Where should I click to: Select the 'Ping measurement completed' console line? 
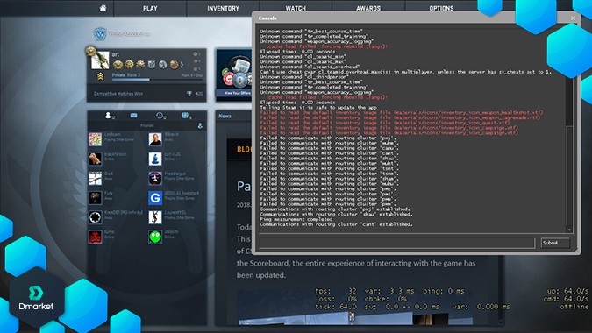[296, 219]
